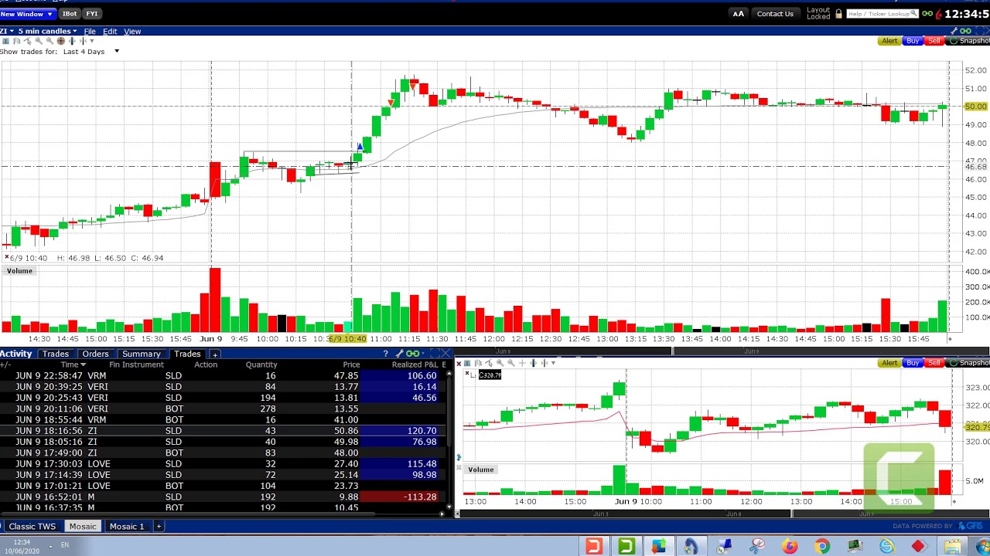The height and width of the screenshot is (556, 990).
Task: Click the highlighted 6/9 10:40 time marker
Action: point(348,339)
